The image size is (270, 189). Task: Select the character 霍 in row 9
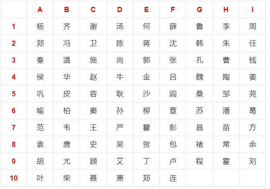click(x=226, y=161)
